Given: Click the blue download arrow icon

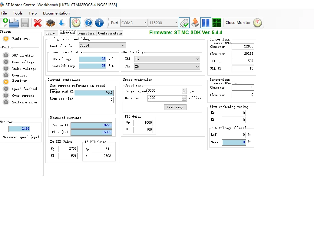Looking at the screenshot, I should click(62, 23).
